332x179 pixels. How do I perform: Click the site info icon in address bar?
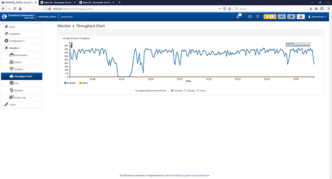coord(46,9)
